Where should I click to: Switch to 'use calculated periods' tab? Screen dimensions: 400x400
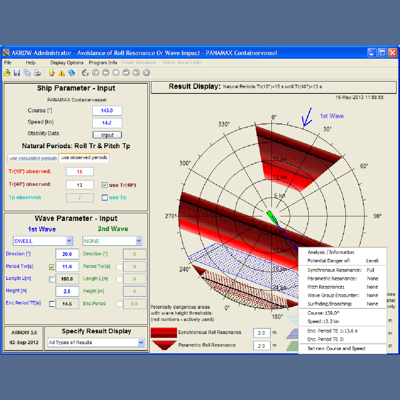[33, 158]
